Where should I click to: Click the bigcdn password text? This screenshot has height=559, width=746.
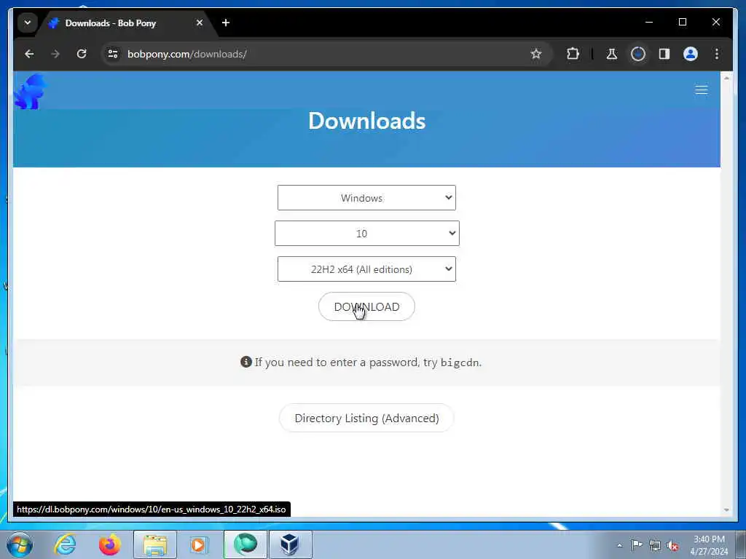pyautogui.click(x=460, y=362)
